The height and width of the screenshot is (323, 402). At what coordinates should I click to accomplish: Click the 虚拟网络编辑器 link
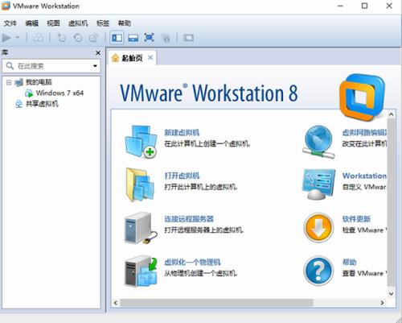(364, 132)
